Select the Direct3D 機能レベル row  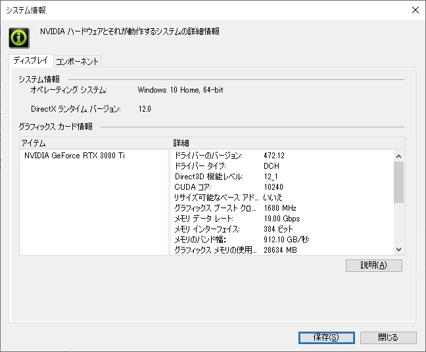(283, 177)
